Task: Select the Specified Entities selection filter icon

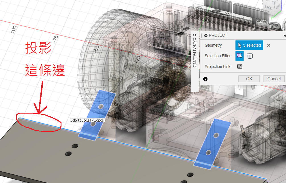Action: pyautogui.click(x=239, y=56)
